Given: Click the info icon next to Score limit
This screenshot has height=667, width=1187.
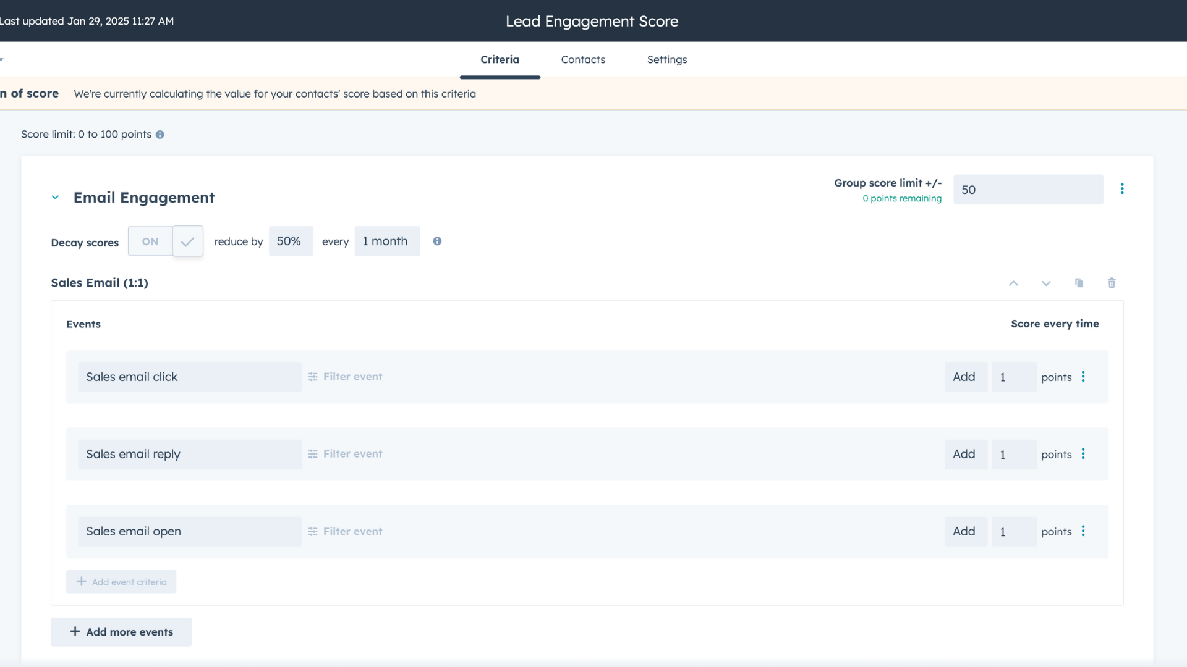Looking at the screenshot, I should (160, 135).
